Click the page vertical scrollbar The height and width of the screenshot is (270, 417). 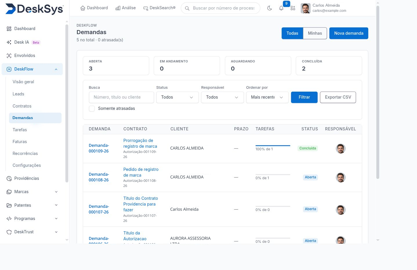coord(378,93)
